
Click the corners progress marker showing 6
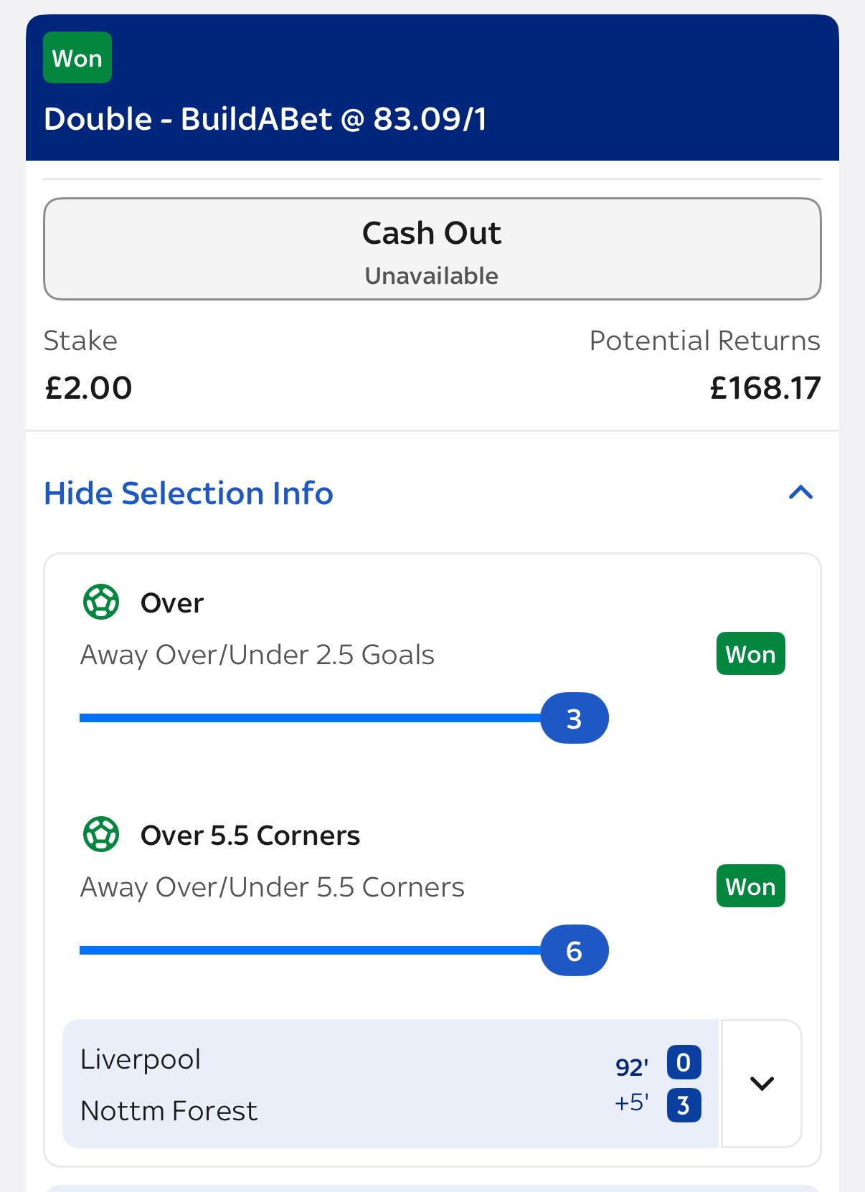[574, 950]
